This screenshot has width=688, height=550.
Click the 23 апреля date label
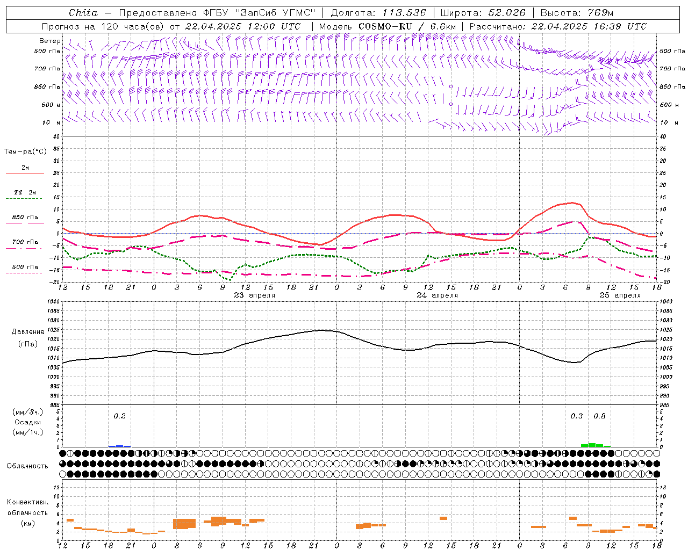coord(255,295)
